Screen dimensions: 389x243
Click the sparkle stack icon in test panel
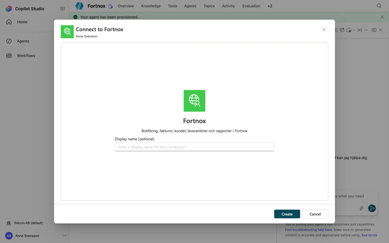(x=342, y=30)
